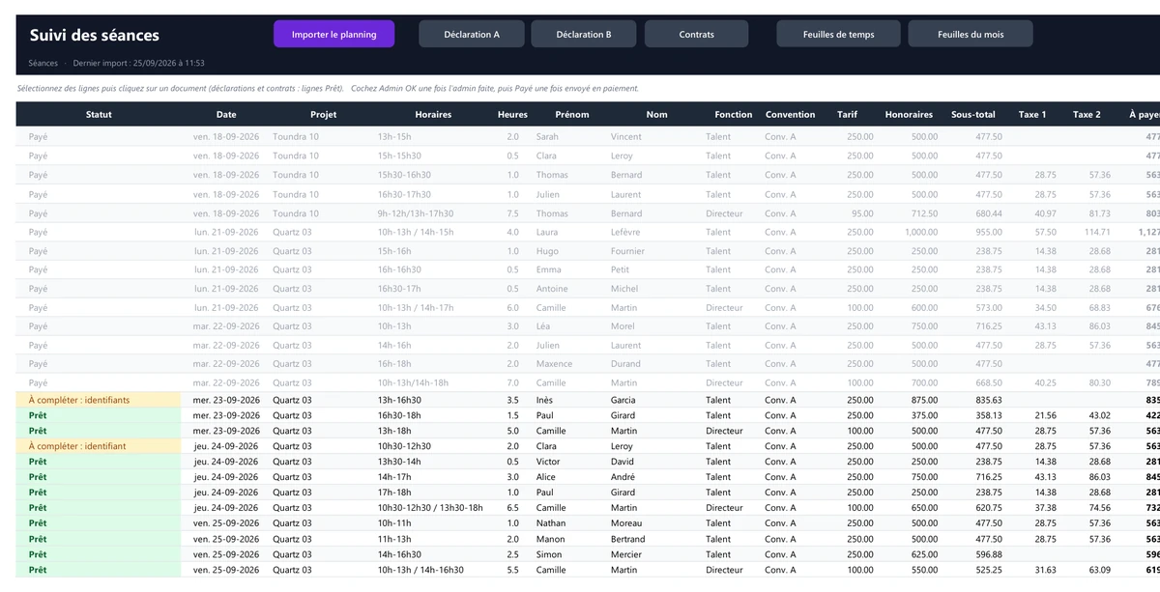Select the surname "Bertrand"

[x=628, y=539]
